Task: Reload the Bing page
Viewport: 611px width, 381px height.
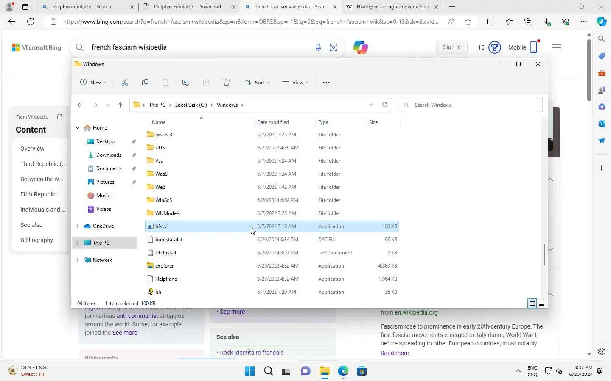Action: click(31, 22)
